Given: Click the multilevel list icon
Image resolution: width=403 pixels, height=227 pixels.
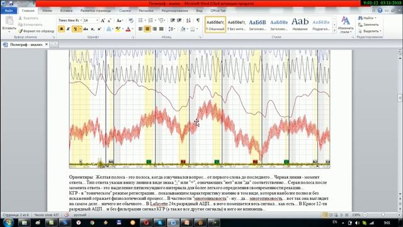Looking at the screenshot, I should [161, 20].
